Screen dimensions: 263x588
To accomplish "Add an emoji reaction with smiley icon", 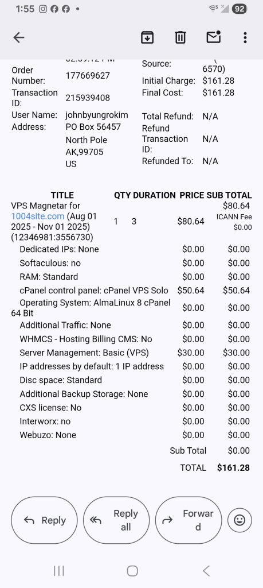I will 240,520.
